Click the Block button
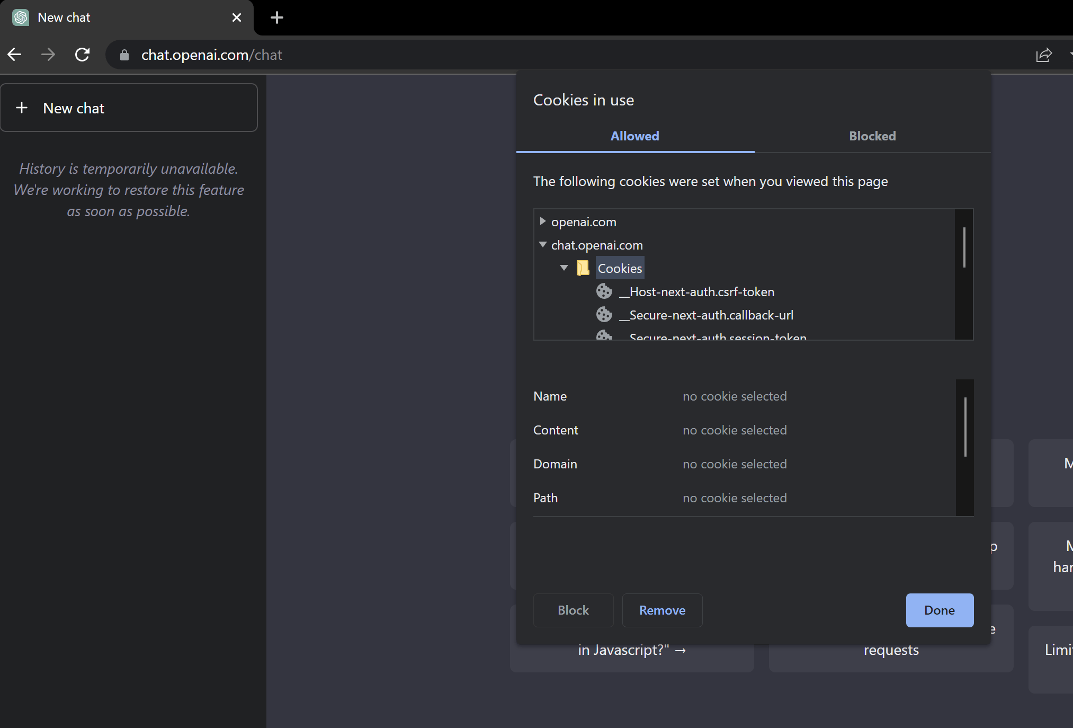This screenshot has height=728, width=1073. 573,610
